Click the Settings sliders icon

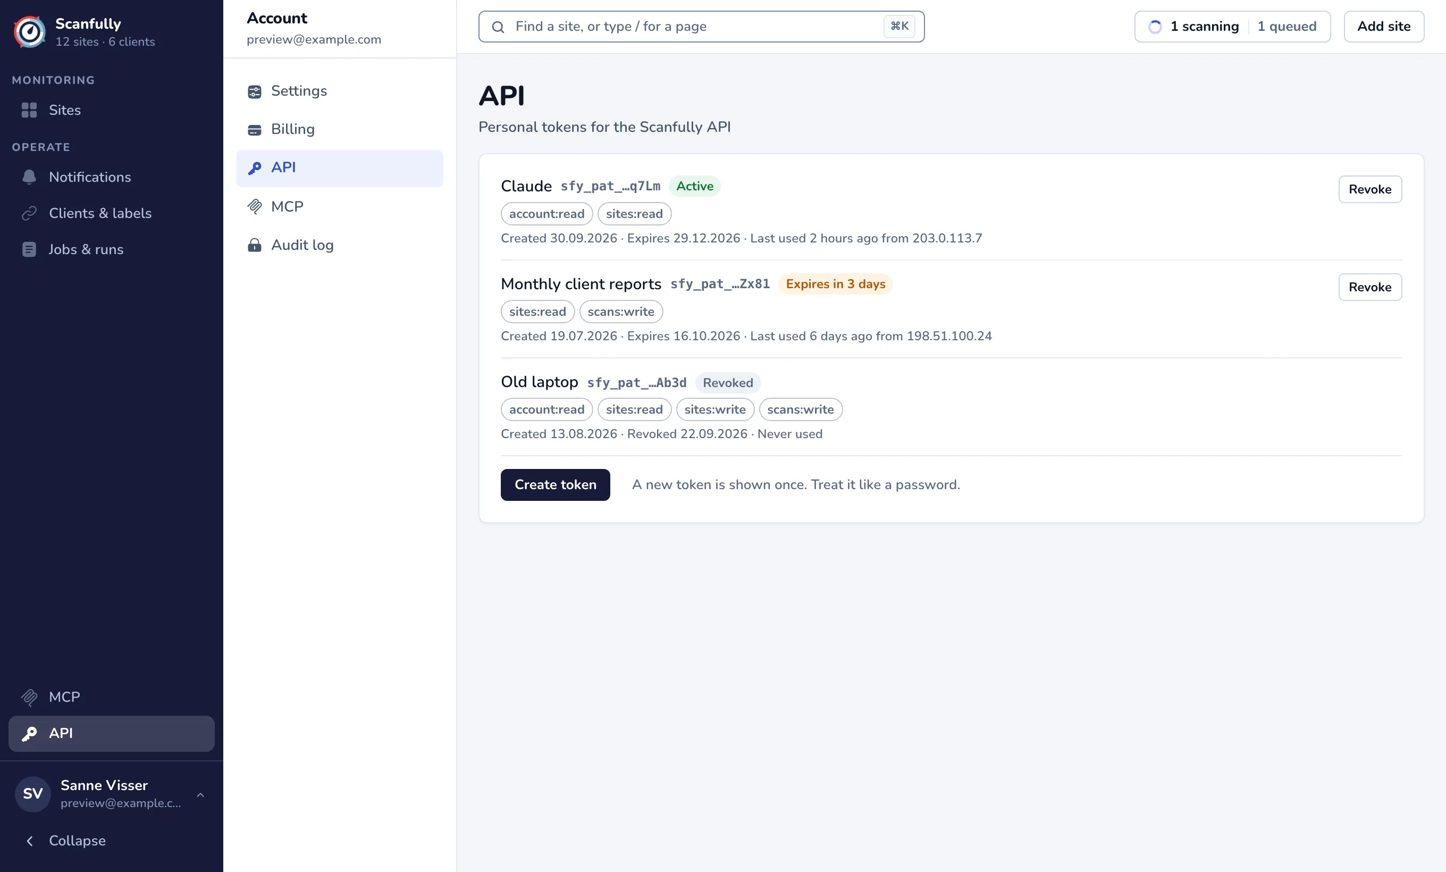254,91
